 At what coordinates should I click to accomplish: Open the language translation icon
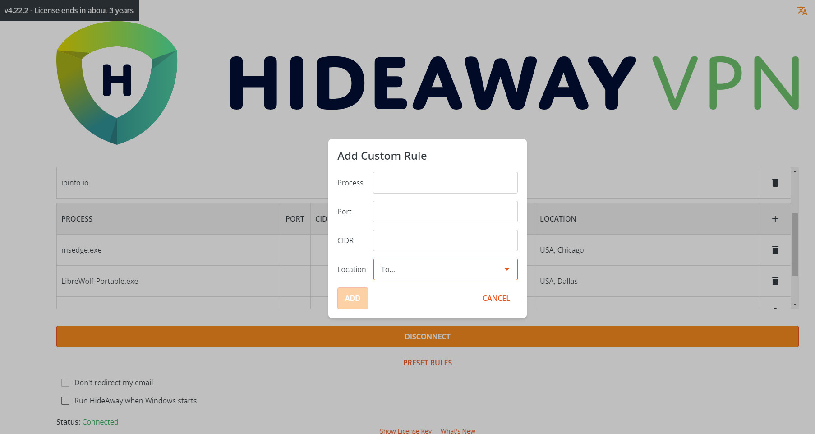click(802, 10)
